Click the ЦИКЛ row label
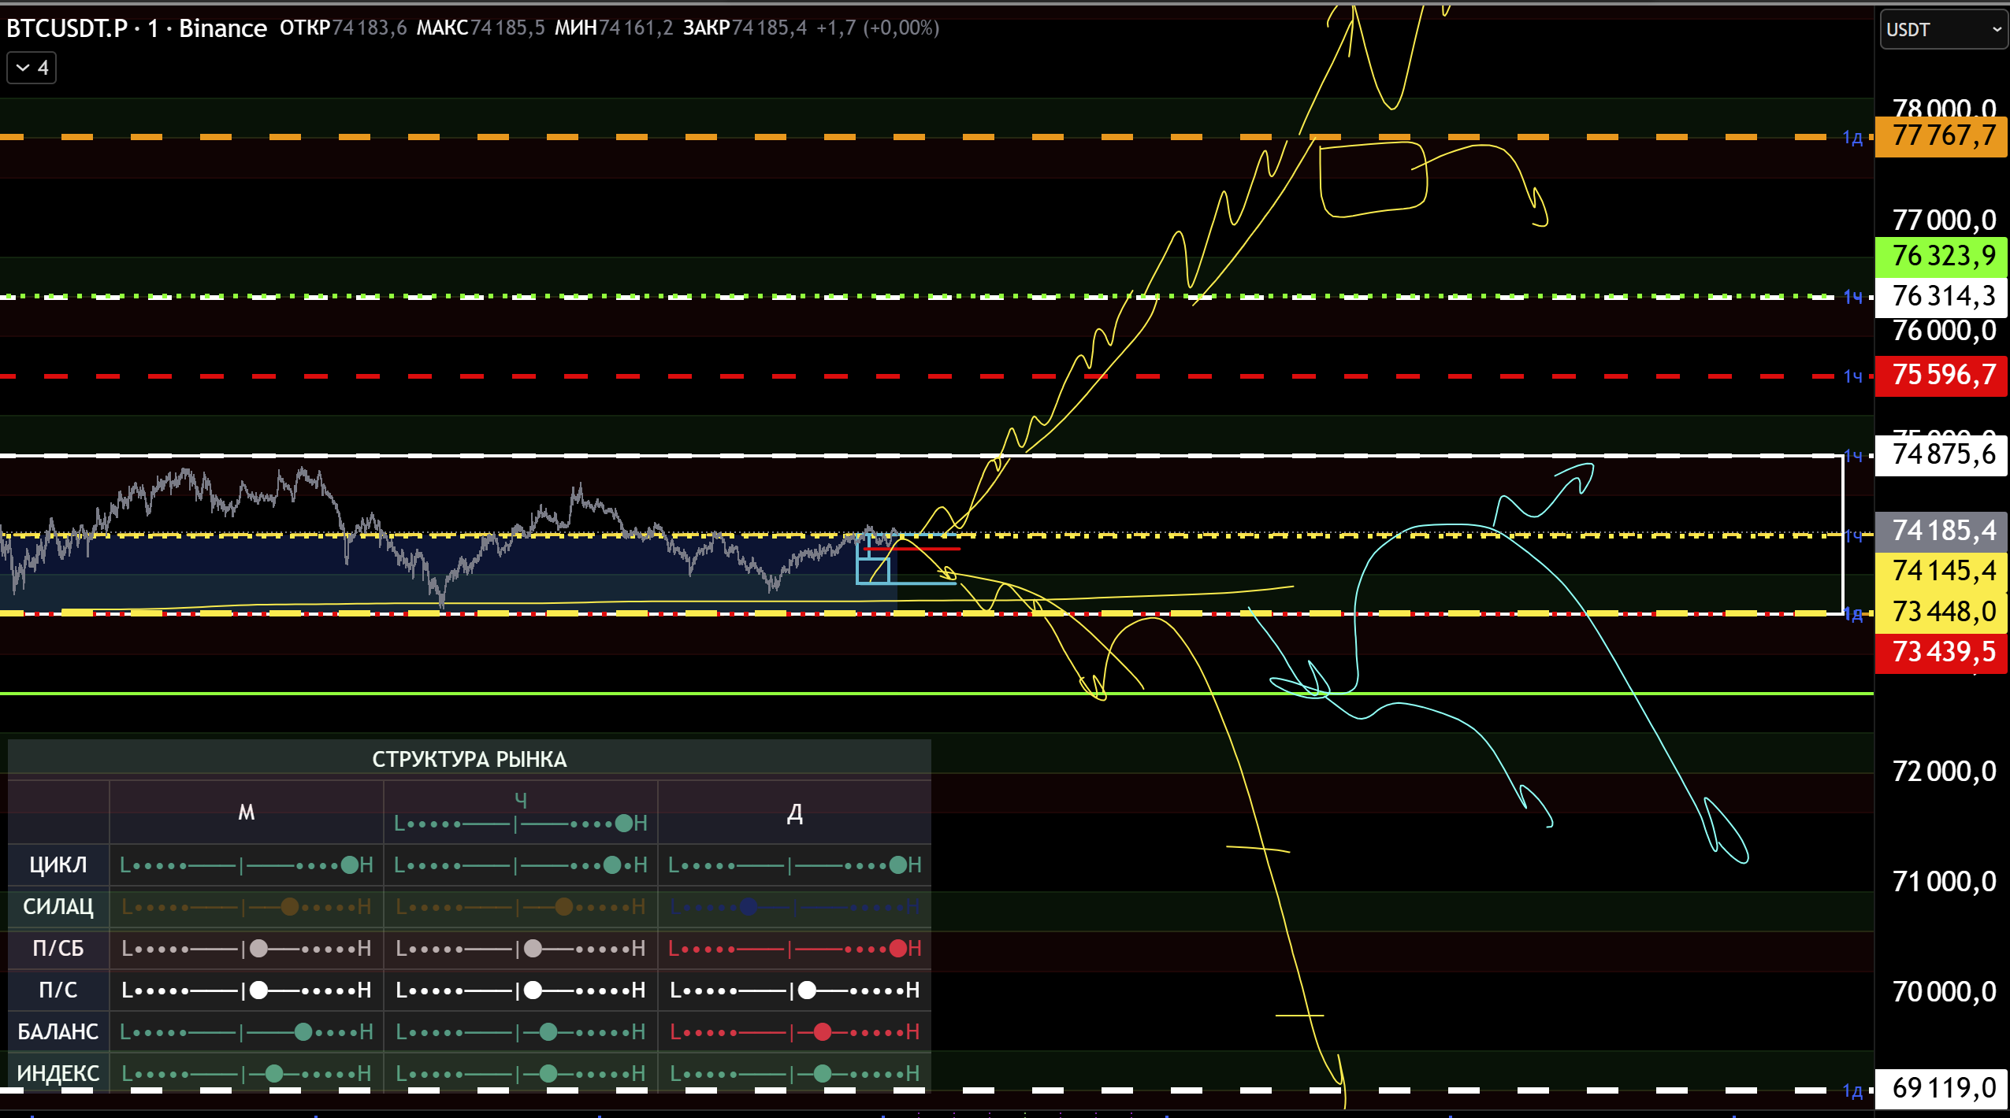 [x=58, y=865]
